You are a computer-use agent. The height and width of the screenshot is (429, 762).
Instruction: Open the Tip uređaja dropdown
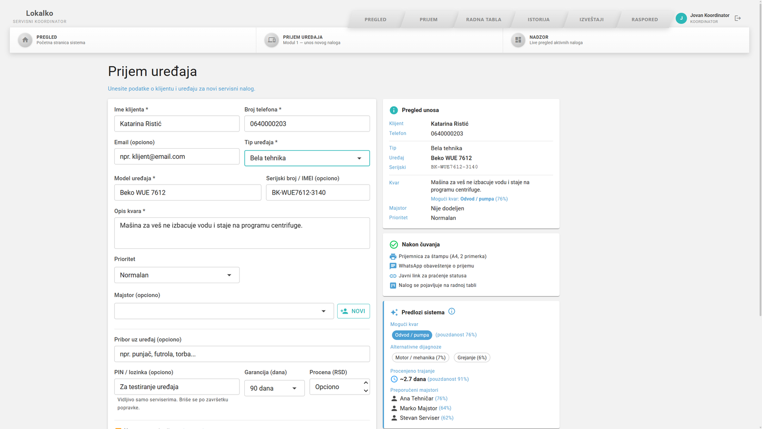tap(307, 158)
